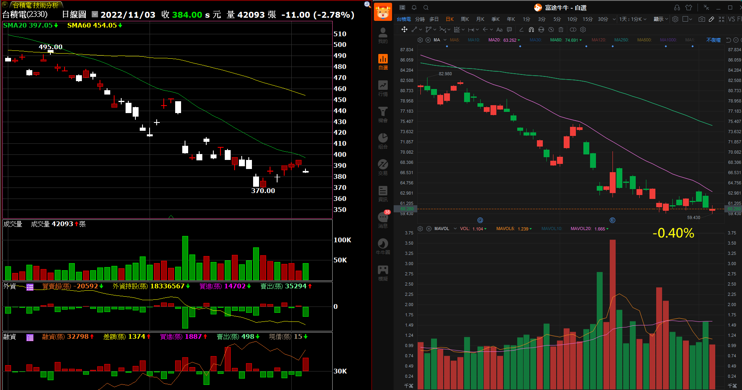Remove the MAVOL indicator with its X
Viewport: 742px width, 390px height.
pyautogui.click(x=429, y=228)
